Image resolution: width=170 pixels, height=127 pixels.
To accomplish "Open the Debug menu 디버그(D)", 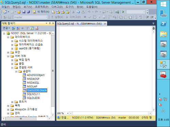I will coord(57,7).
